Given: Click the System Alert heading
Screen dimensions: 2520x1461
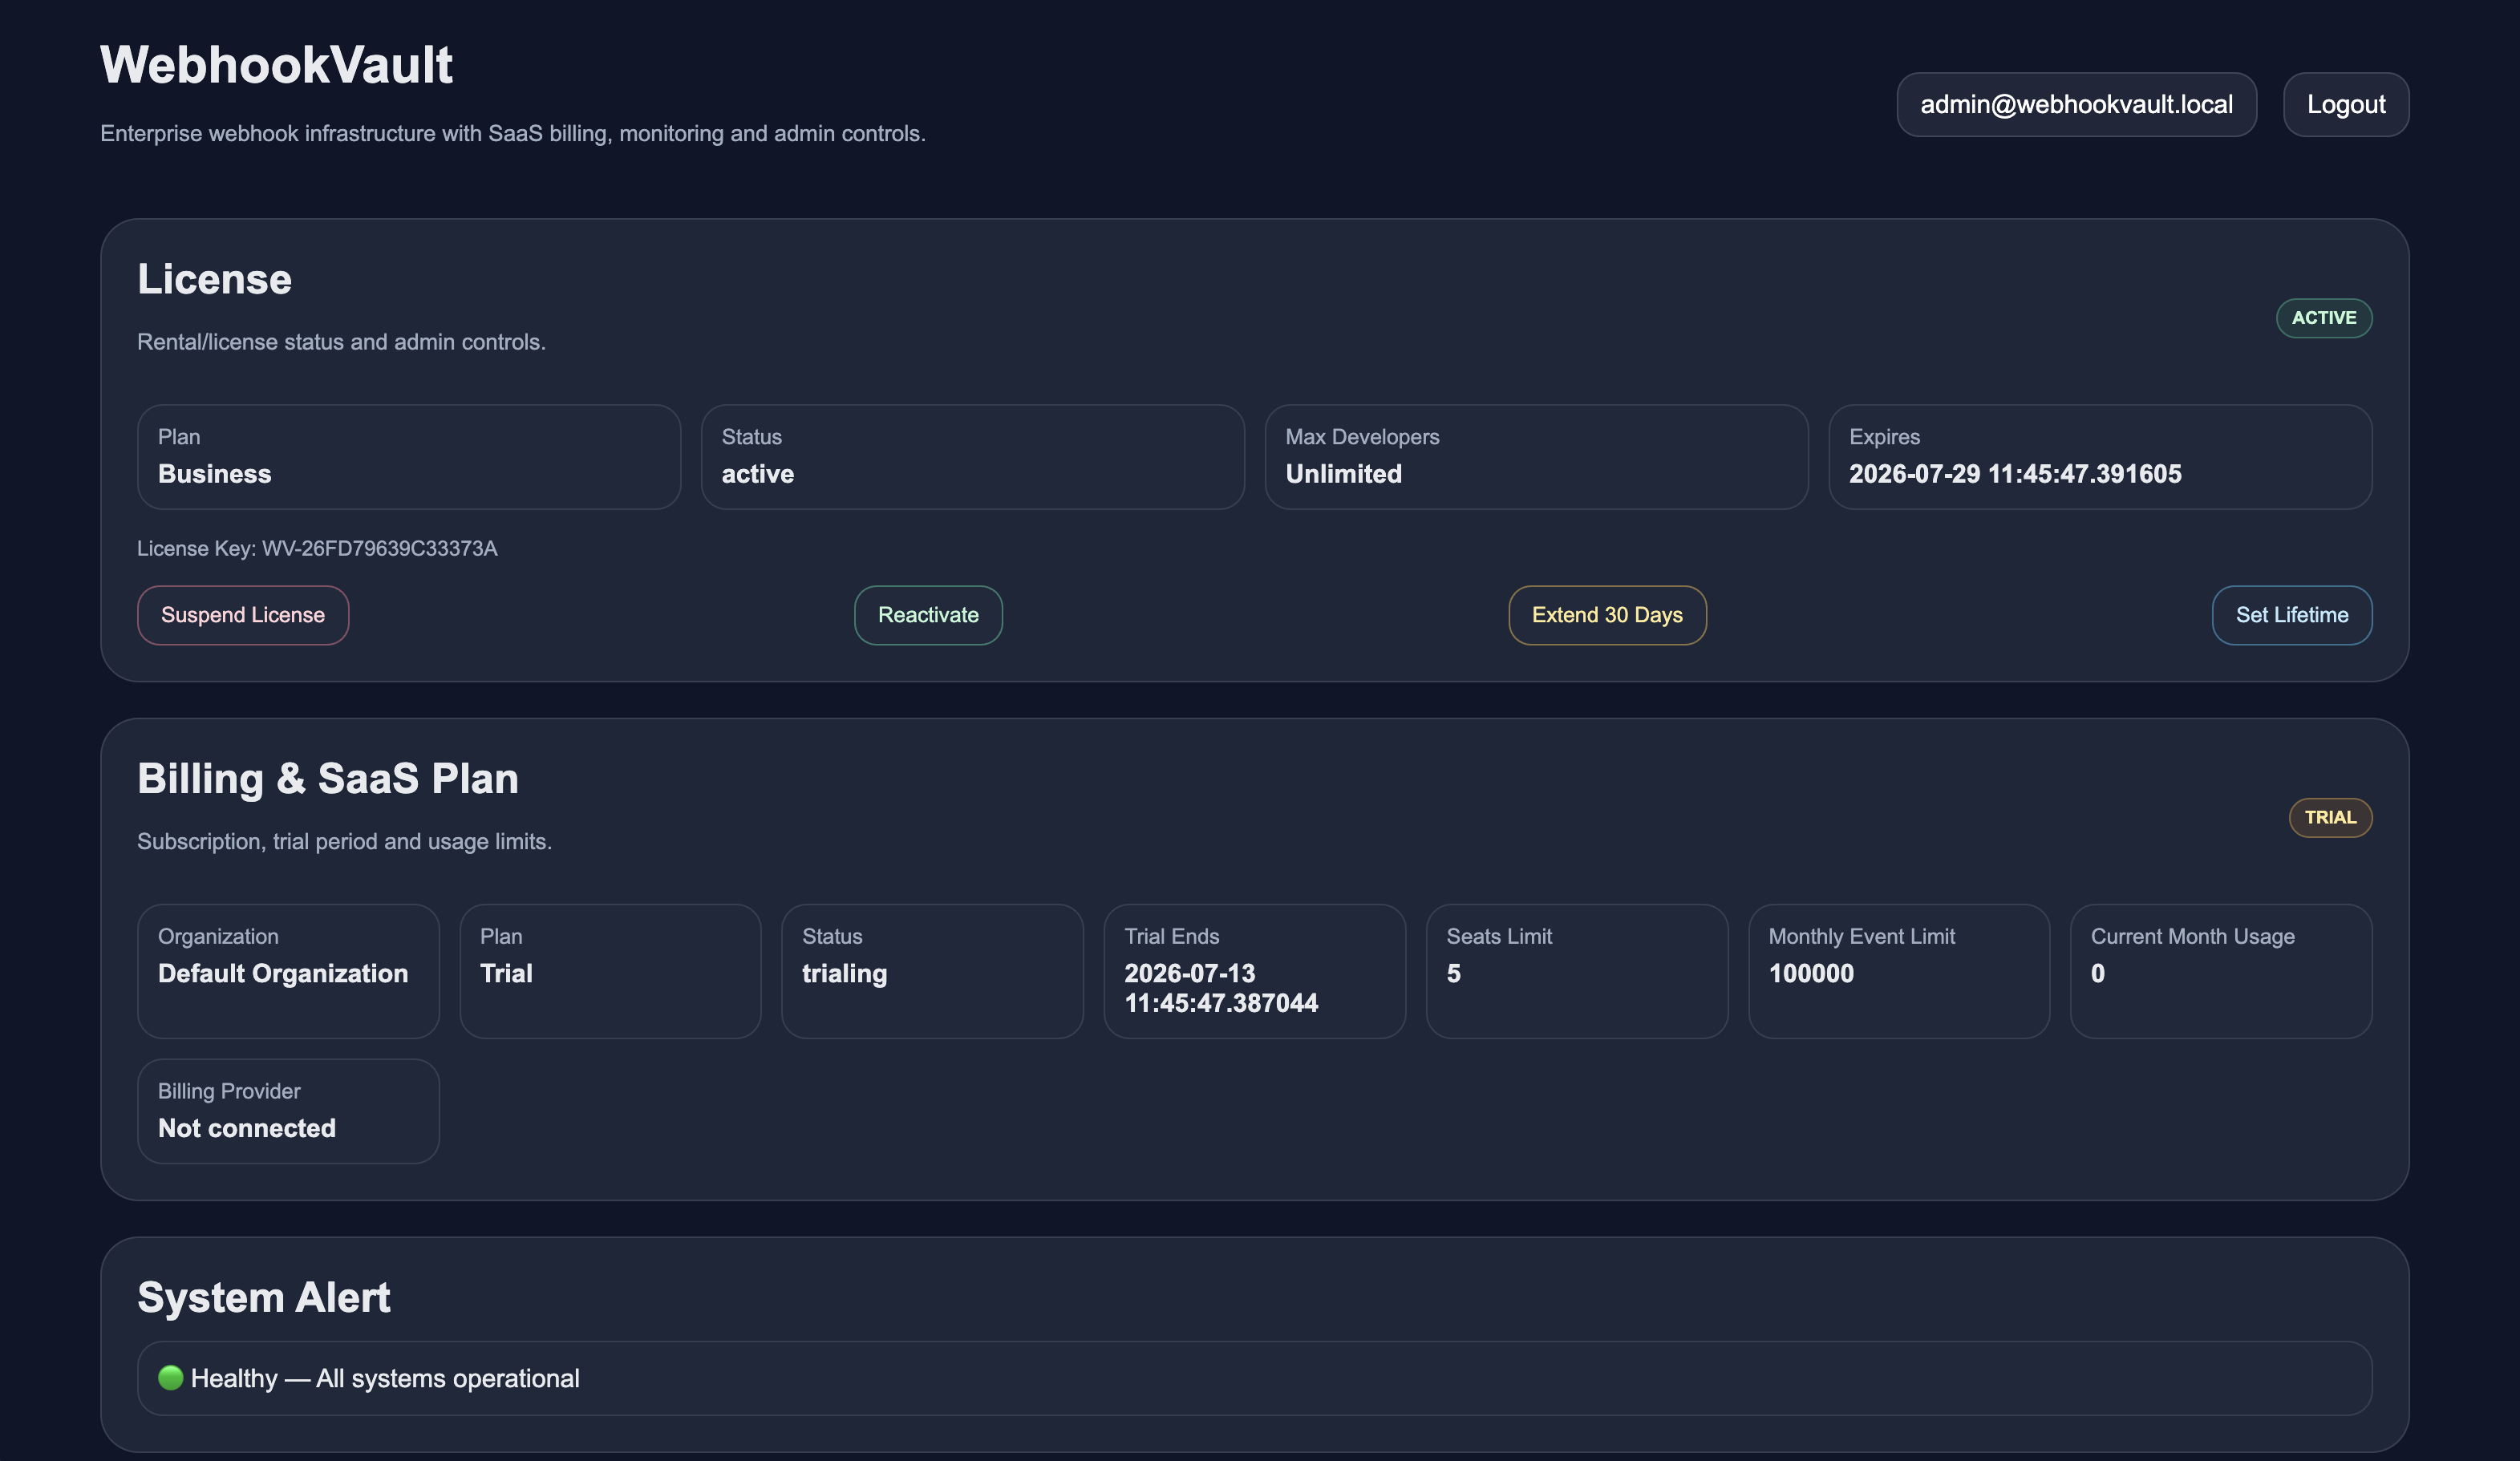Looking at the screenshot, I should tap(263, 1297).
